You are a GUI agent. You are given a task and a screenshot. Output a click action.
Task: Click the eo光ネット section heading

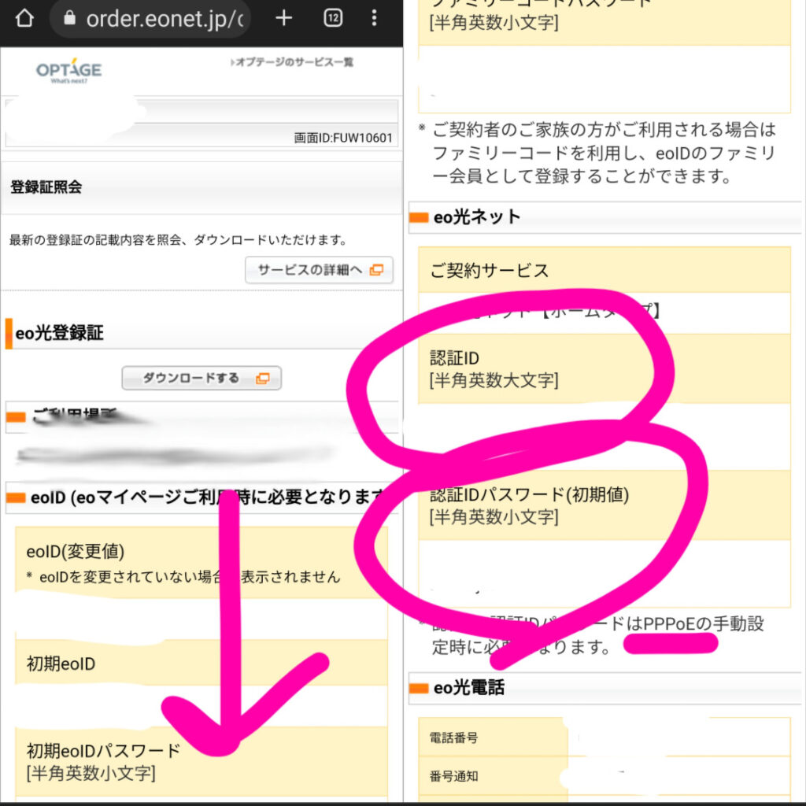point(477,217)
